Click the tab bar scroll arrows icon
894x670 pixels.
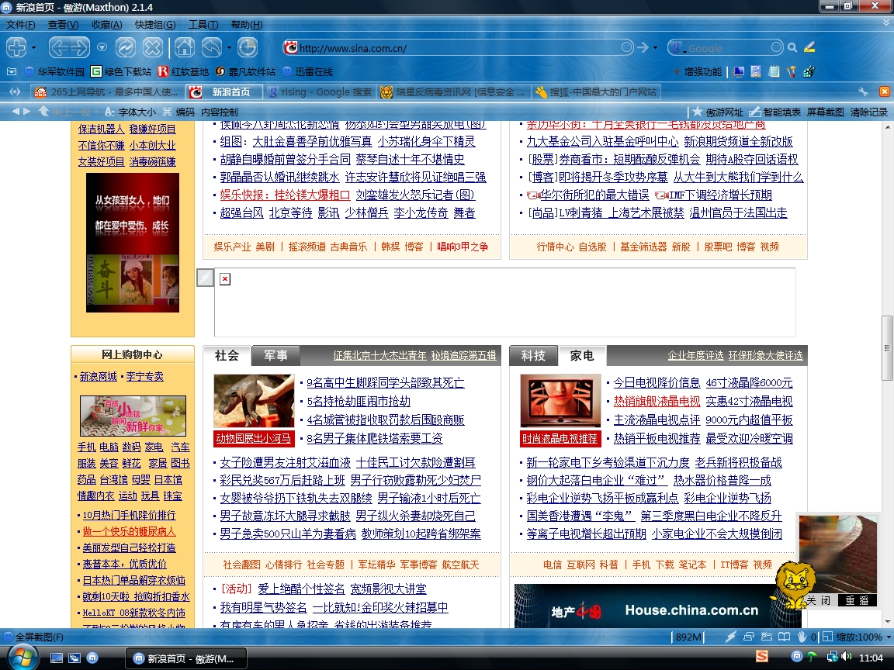pyautogui.click(x=15, y=92)
